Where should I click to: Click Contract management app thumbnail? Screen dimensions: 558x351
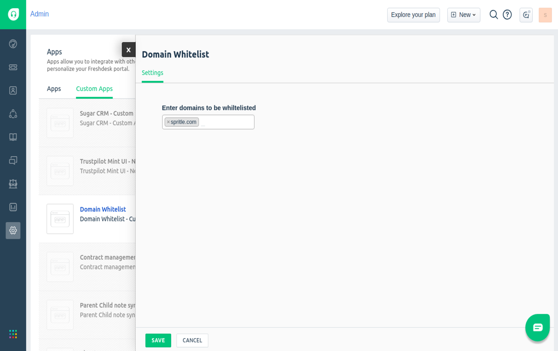60,267
